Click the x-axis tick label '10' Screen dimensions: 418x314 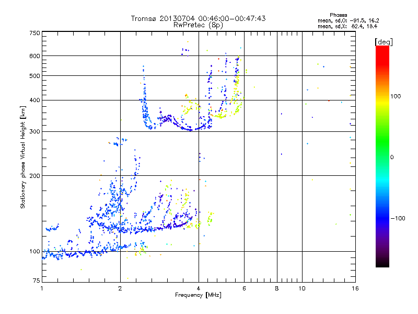point(302,288)
